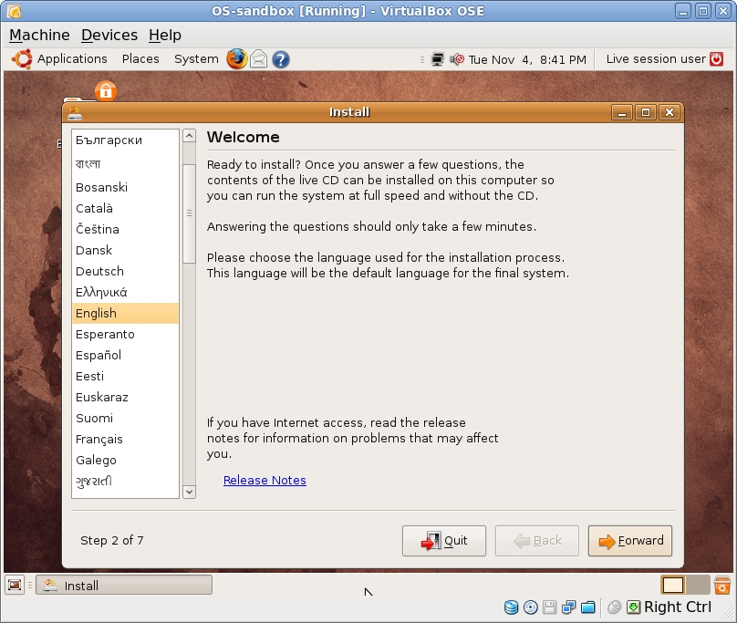Launch Firefox from the top panel

click(237, 59)
